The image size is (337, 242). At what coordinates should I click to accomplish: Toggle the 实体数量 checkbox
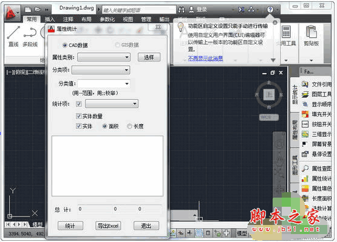coord(79,116)
